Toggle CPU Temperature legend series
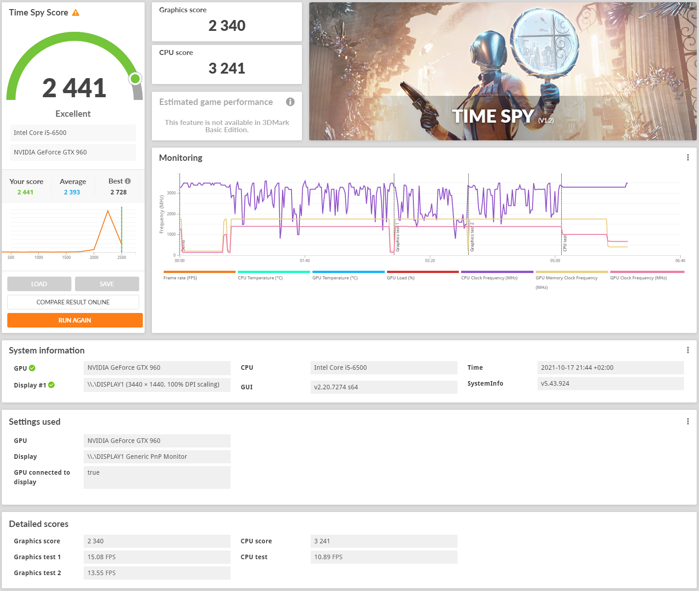 click(x=274, y=275)
